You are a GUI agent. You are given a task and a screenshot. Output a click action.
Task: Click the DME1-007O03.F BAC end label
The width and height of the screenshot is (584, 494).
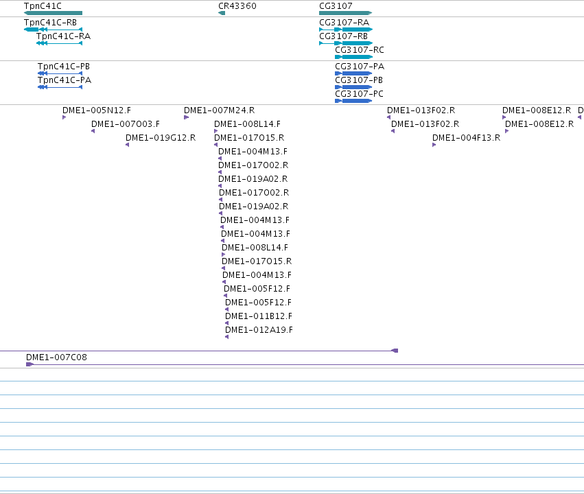pyautogui.click(x=126, y=124)
